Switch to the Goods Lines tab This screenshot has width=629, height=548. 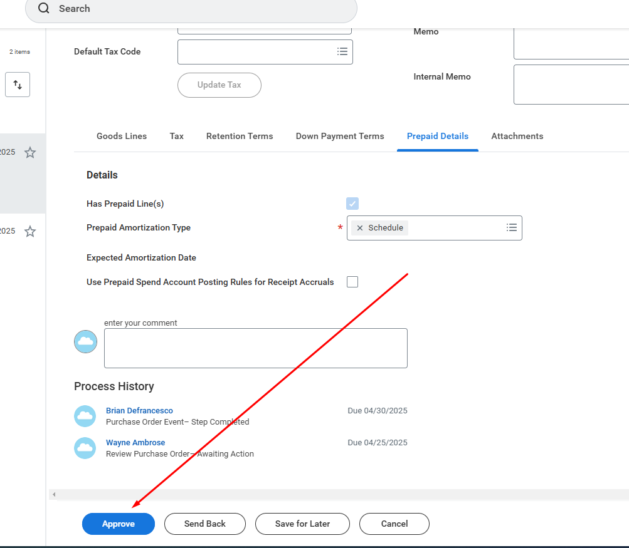[122, 136]
